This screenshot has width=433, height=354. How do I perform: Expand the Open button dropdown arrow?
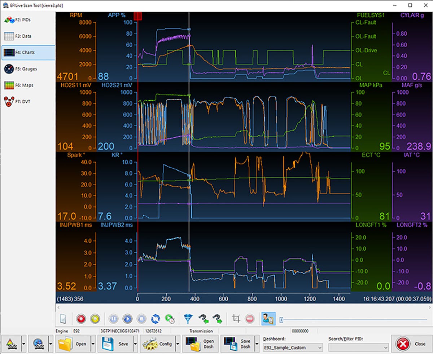click(93, 344)
